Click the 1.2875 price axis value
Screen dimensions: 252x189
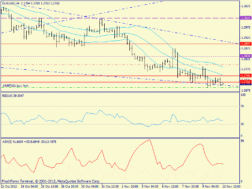(246, 48)
